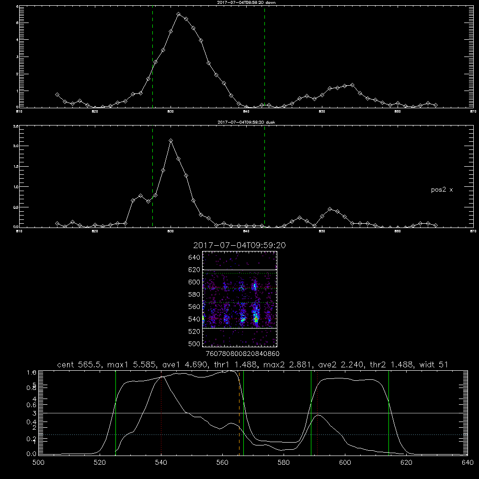Click the dusk plot title '2017-07-04T09:59:20 dusk'
Screen dimensions: 479x479
pos(246,122)
